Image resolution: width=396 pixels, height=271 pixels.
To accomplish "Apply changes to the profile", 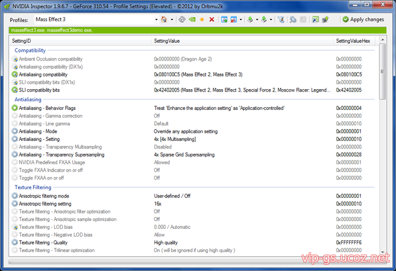I will (x=363, y=20).
